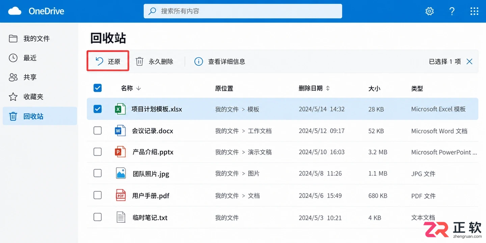Click location 我的文件 > 图片

pyautogui.click(x=237, y=173)
